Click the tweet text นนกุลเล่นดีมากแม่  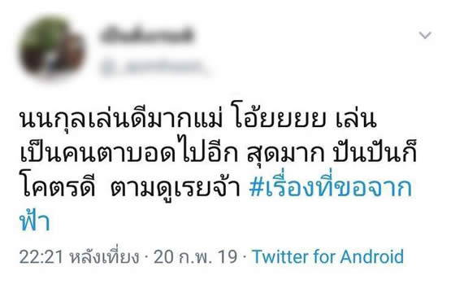[121, 119]
